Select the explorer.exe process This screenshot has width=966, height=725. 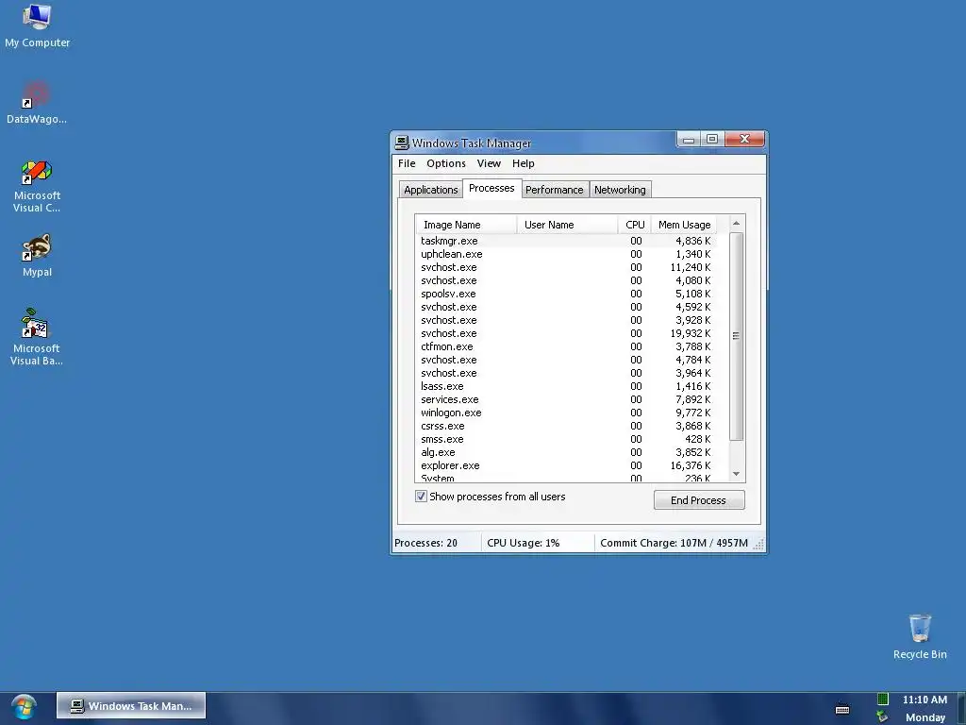click(566, 465)
